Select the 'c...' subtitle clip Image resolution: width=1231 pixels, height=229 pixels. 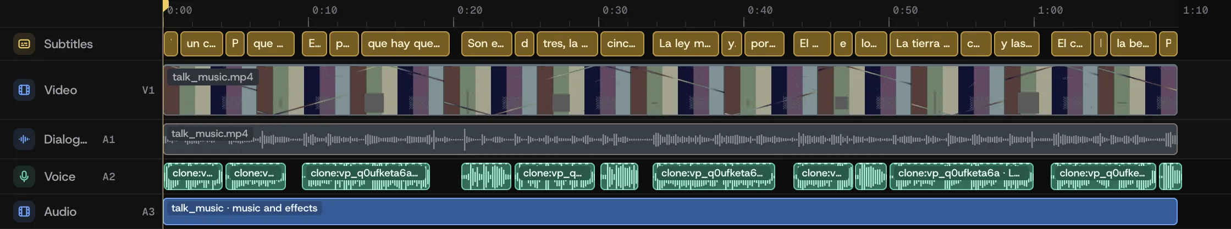point(976,44)
